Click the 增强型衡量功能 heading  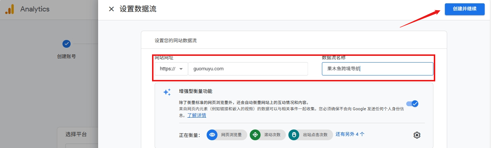(x=196, y=91)
